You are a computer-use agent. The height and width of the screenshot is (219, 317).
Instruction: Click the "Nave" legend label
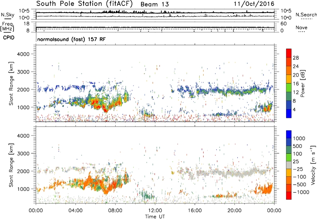coord(302,27)
